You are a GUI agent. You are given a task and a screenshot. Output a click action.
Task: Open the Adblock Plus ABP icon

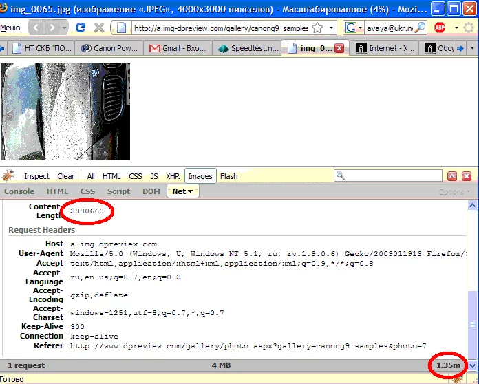click(x=440, y=28)
